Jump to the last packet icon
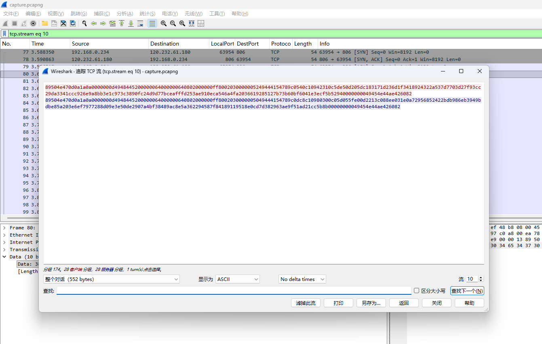The width and height of the screenshot is (542, 344). (131, 23)
